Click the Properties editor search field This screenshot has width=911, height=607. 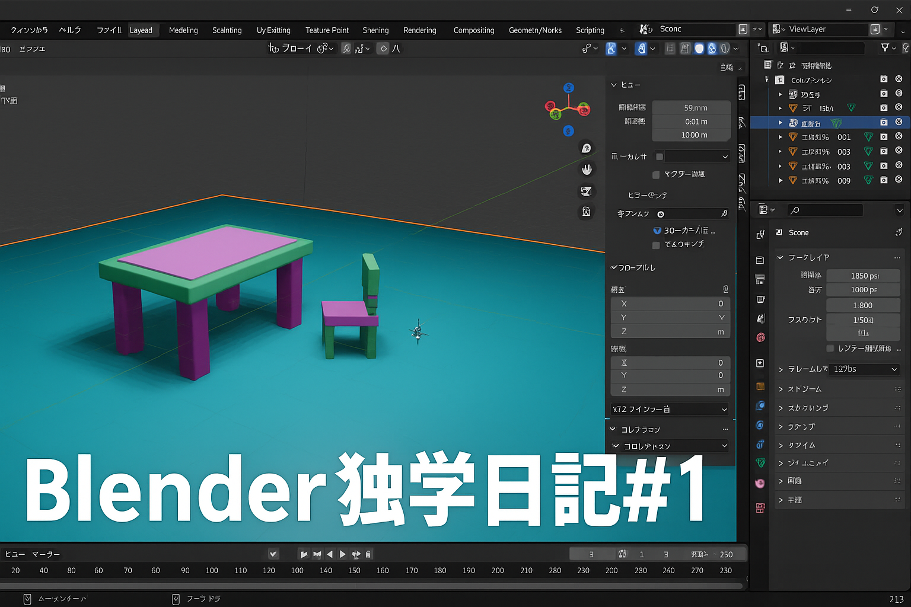pos(825,210)
